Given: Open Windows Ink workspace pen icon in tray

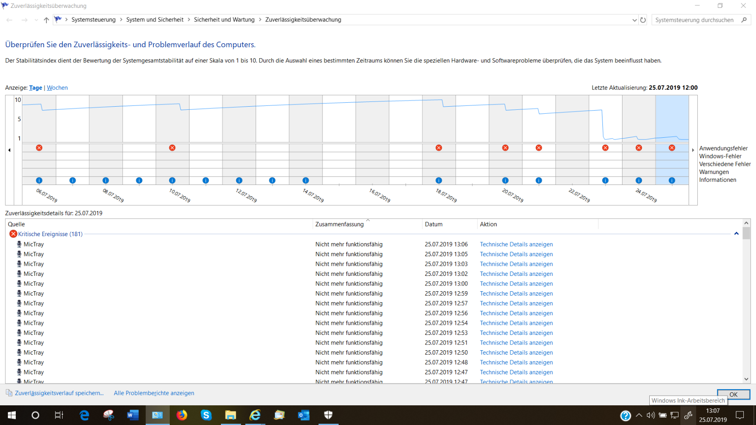Looking at the screenshot, I should point(688,415).
